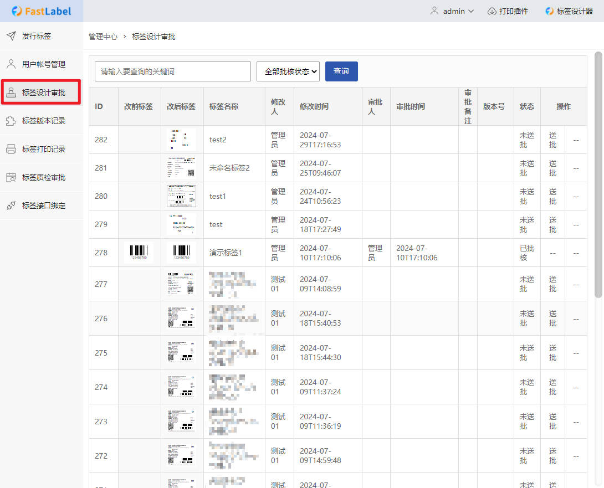The height and width of the screenshot is (488, 604).
Task: Click the plug icon beside 标签接口绑定
Action: click(11, 206)
